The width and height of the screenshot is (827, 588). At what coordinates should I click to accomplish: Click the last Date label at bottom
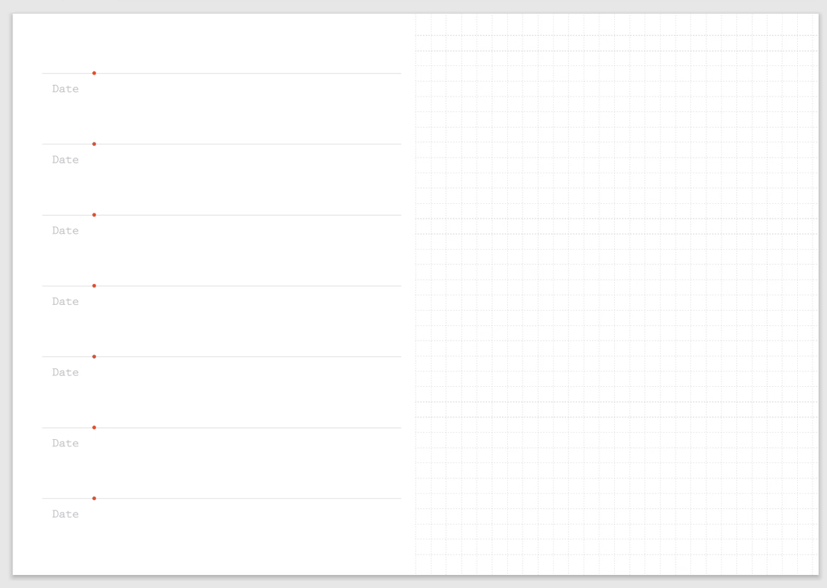click(x=65, y=514)
